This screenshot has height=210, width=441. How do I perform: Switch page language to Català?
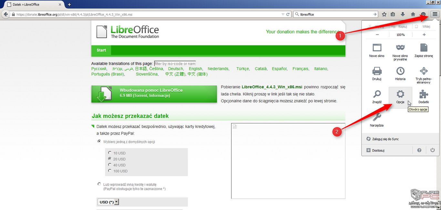pyautogui.click(x=261, y=69)
